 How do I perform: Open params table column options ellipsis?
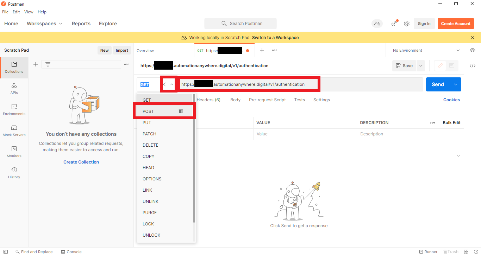click(432, 123)
